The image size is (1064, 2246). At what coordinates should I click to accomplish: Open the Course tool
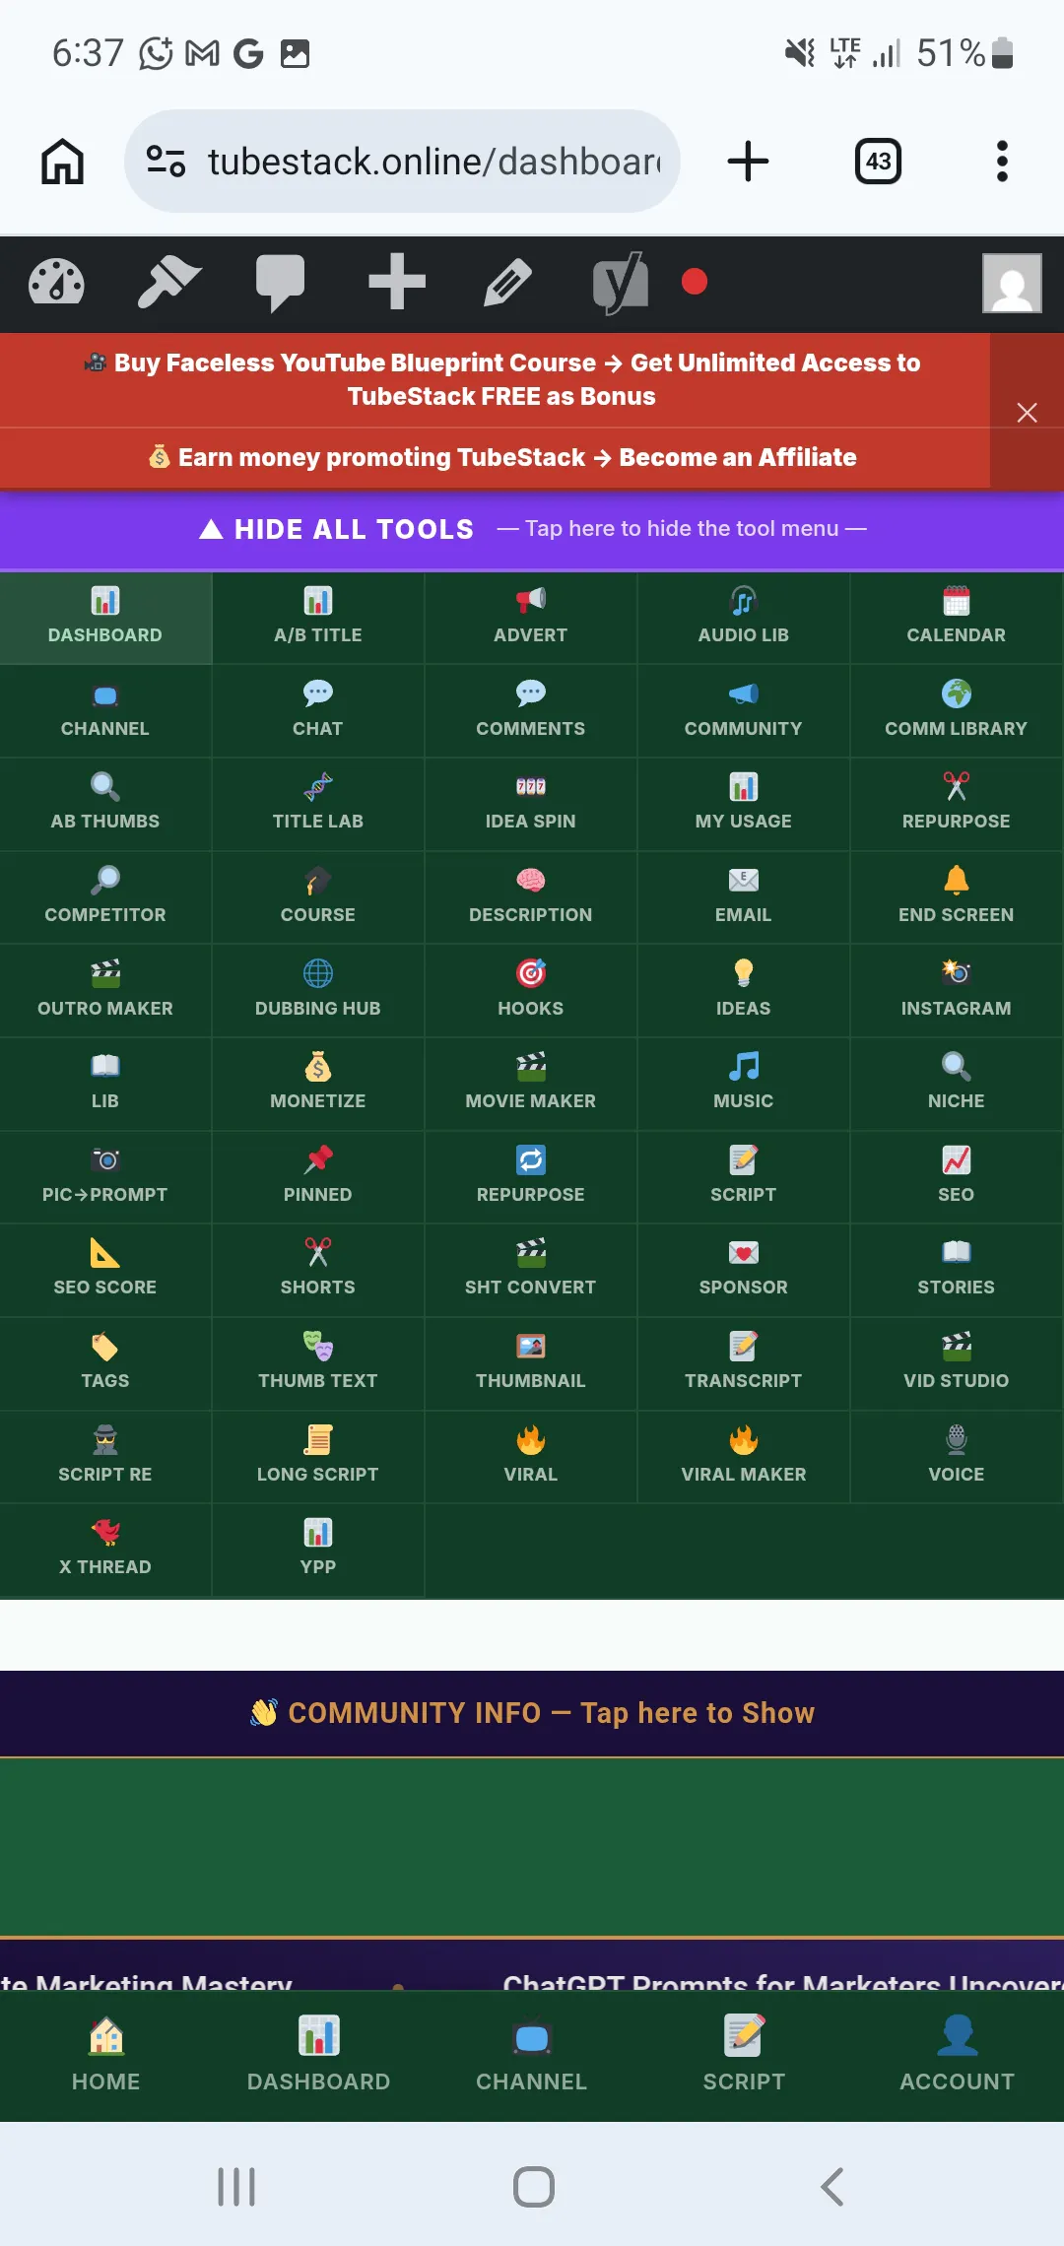point(318,897)
